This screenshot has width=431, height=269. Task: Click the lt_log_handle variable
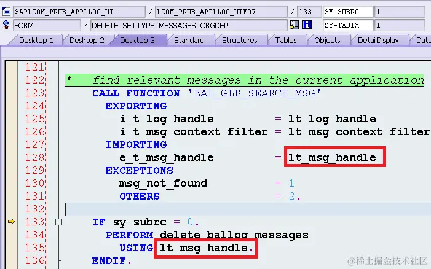[x=332, y=119]
